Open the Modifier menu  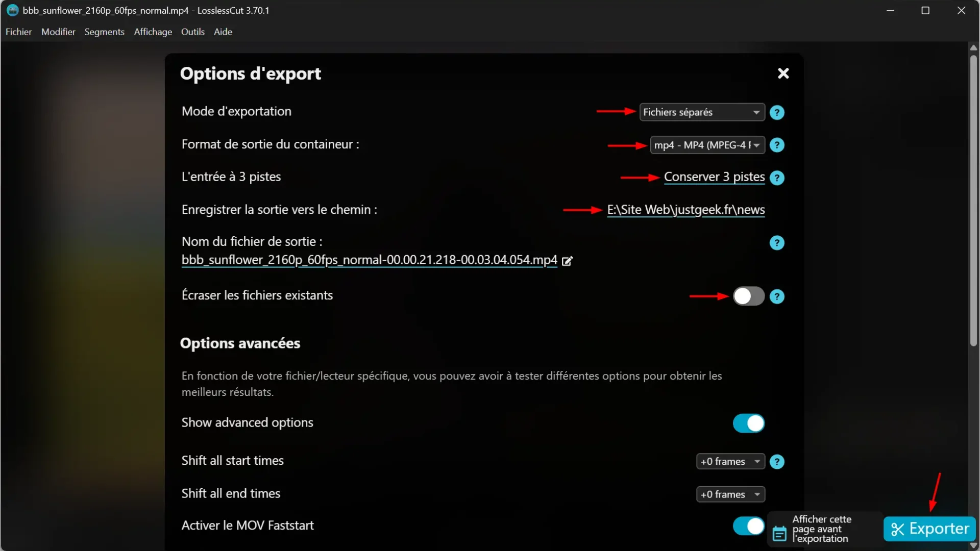pos(58,32)
